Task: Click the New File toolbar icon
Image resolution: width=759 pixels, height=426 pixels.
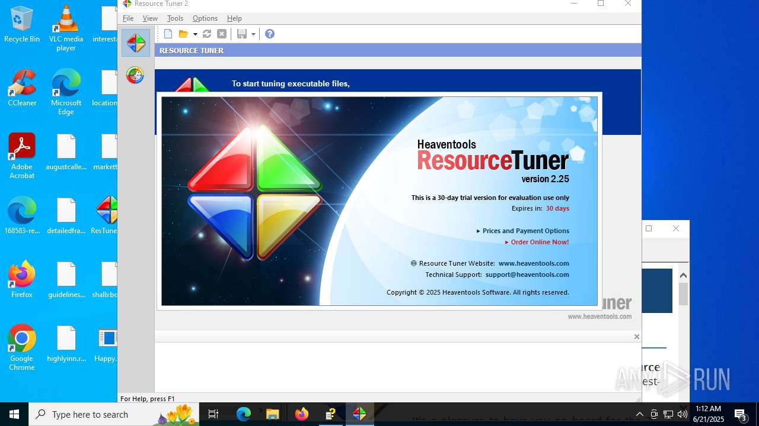Action: (x=168, y=34)
